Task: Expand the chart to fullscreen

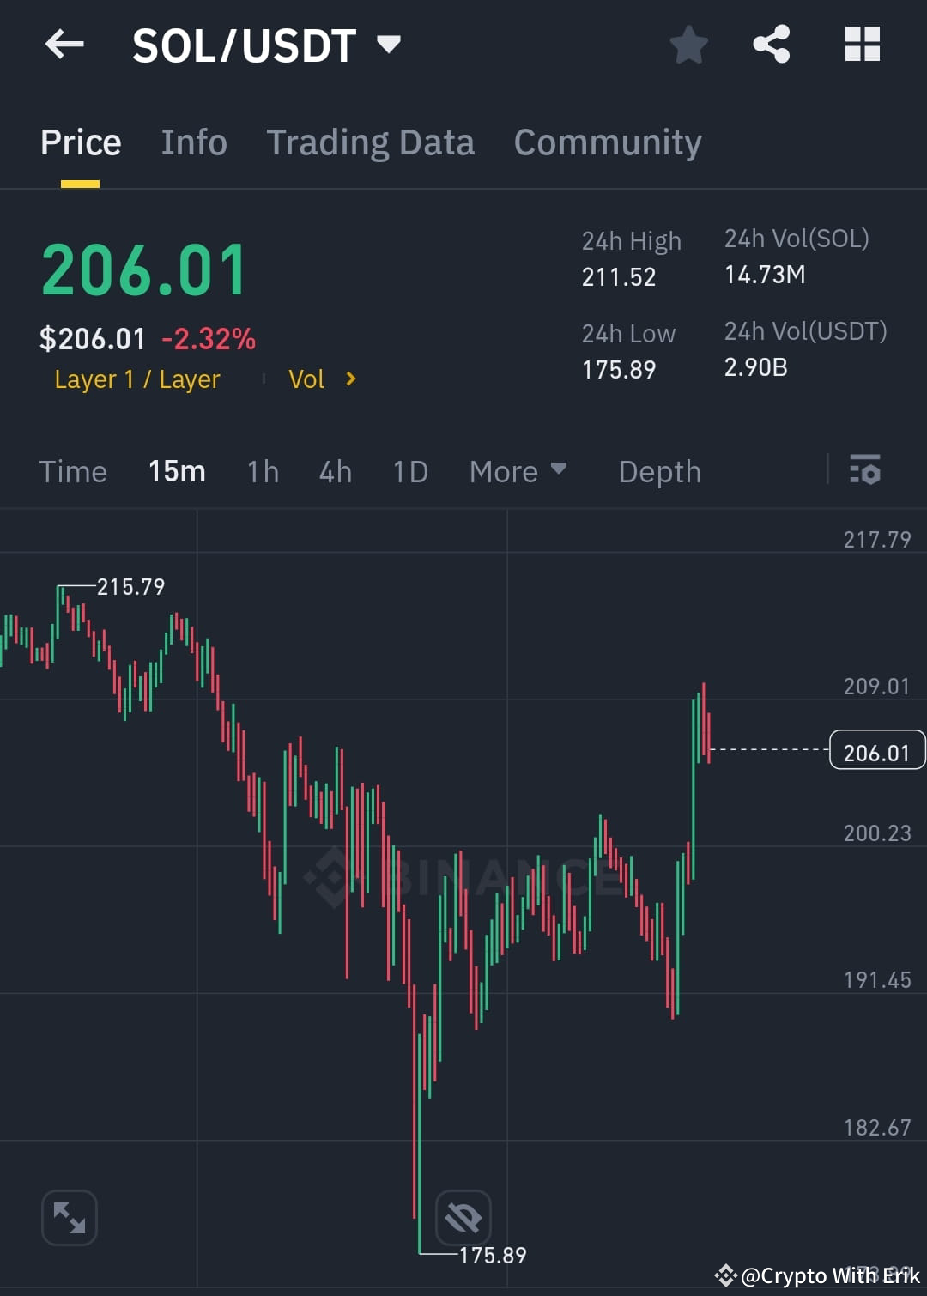Action: [x=69, y=1217]
